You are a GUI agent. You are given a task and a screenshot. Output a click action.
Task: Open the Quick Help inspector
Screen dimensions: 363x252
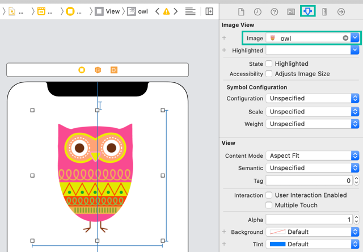click(x=274, y=11)
